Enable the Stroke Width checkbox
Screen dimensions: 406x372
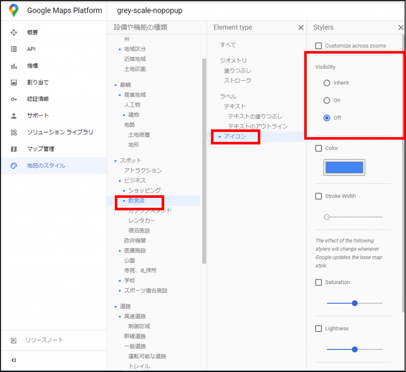[318, 196]
